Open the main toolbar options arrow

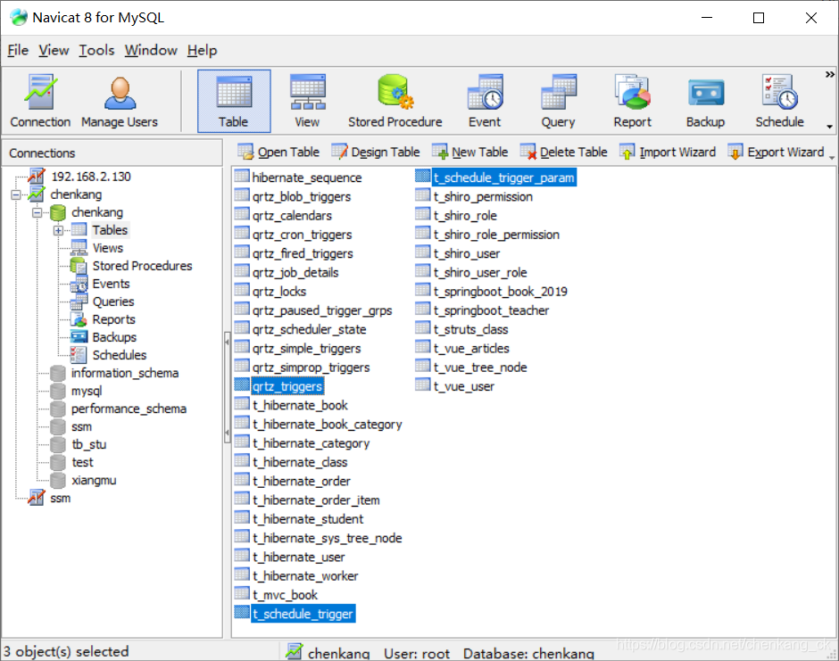830,127
